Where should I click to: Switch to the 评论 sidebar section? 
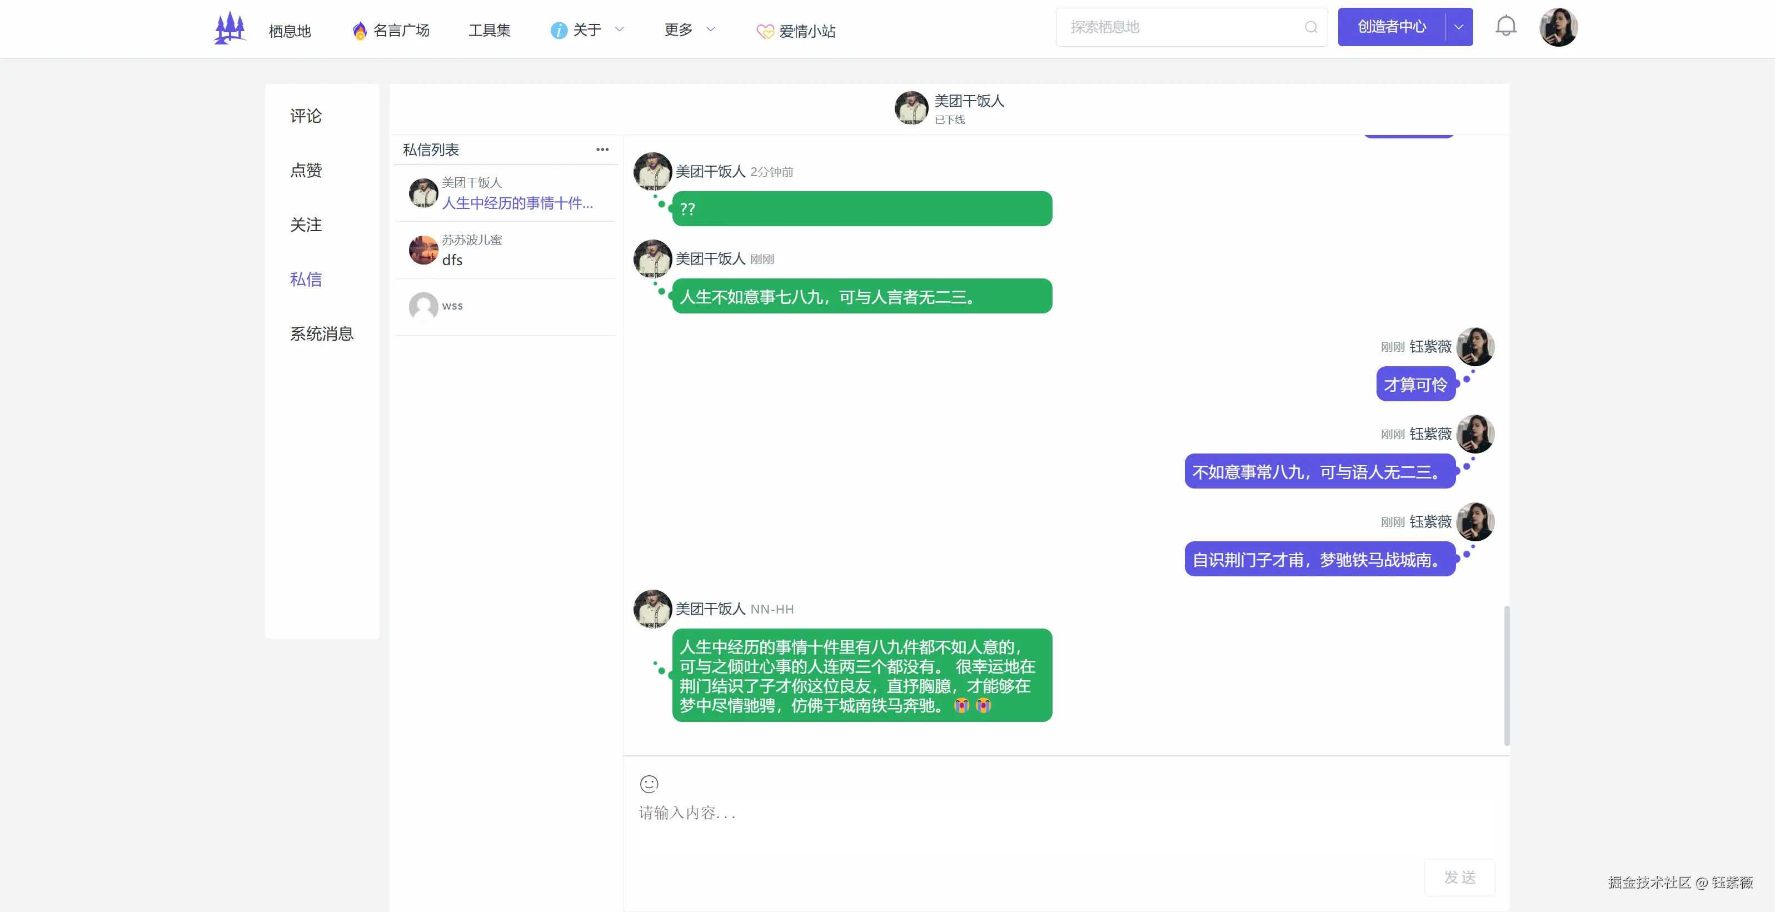pyautogui.click(x=305, y=116)
